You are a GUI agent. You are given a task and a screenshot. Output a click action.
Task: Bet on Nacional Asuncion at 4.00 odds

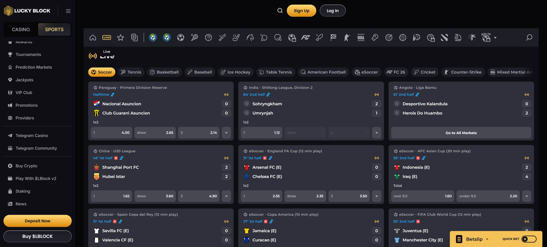click(111, 133)
